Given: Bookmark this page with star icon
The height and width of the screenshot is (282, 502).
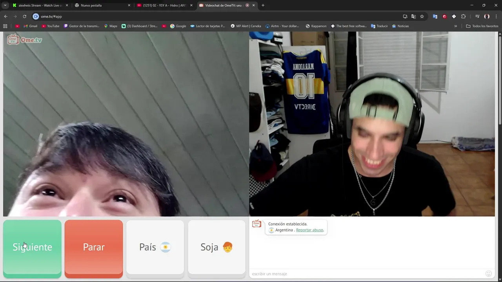Looking at the screenshot, I should coord(422,16).
